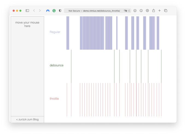This screenshot has width=186, height=135.
Task: Open a new tab with plus icon
Action: (159, 11)
